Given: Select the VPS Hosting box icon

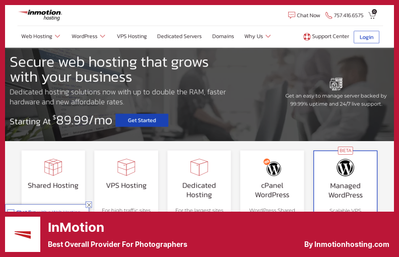Looking at the screenshot, I should (126, 167).
